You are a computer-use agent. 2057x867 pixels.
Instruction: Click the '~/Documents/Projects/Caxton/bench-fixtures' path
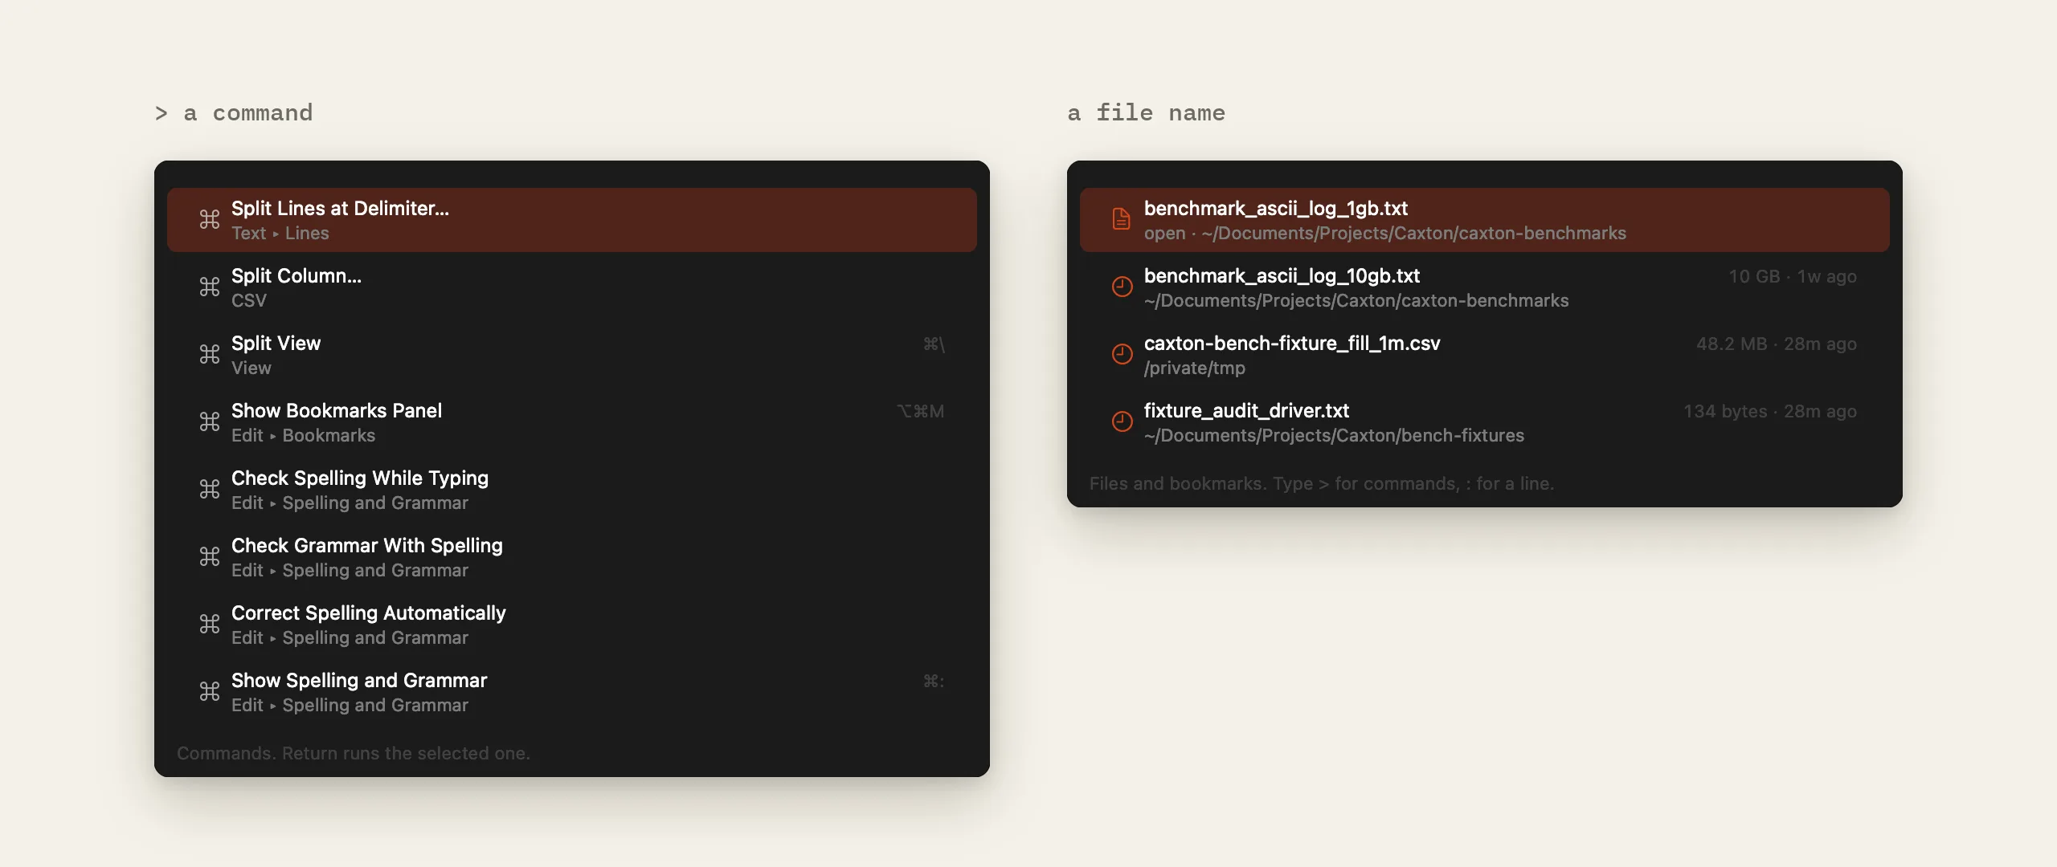(1334, 435)
